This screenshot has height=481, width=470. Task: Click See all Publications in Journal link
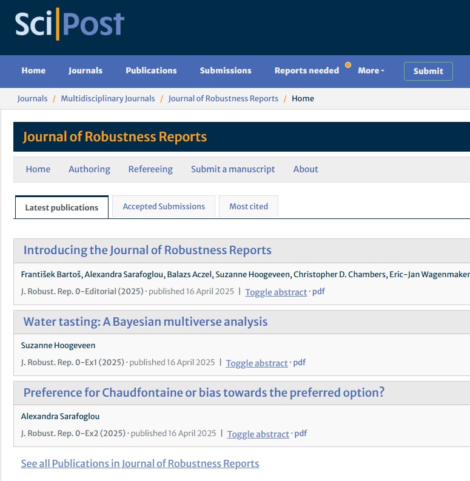pyautogui.click(x=140, y=463)
